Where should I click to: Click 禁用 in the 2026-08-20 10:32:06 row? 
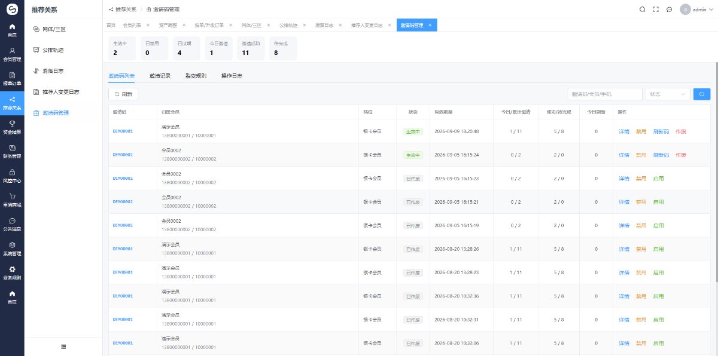point(641,343)
